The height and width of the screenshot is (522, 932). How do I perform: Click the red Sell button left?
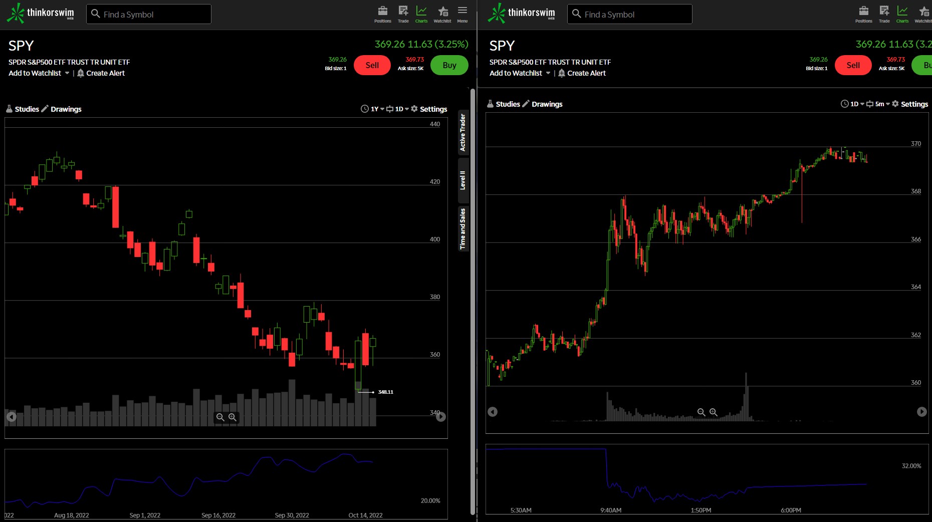372,65
